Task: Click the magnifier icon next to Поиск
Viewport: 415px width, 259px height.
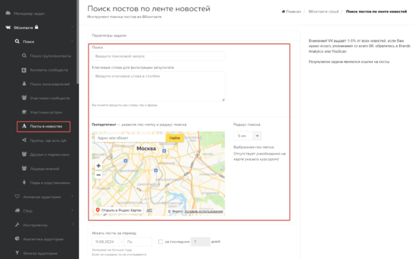Action: (x=17, y=42)
